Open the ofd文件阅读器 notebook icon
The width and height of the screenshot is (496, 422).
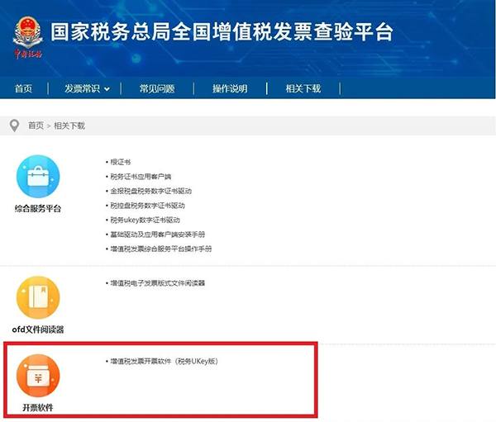point(38,297)
